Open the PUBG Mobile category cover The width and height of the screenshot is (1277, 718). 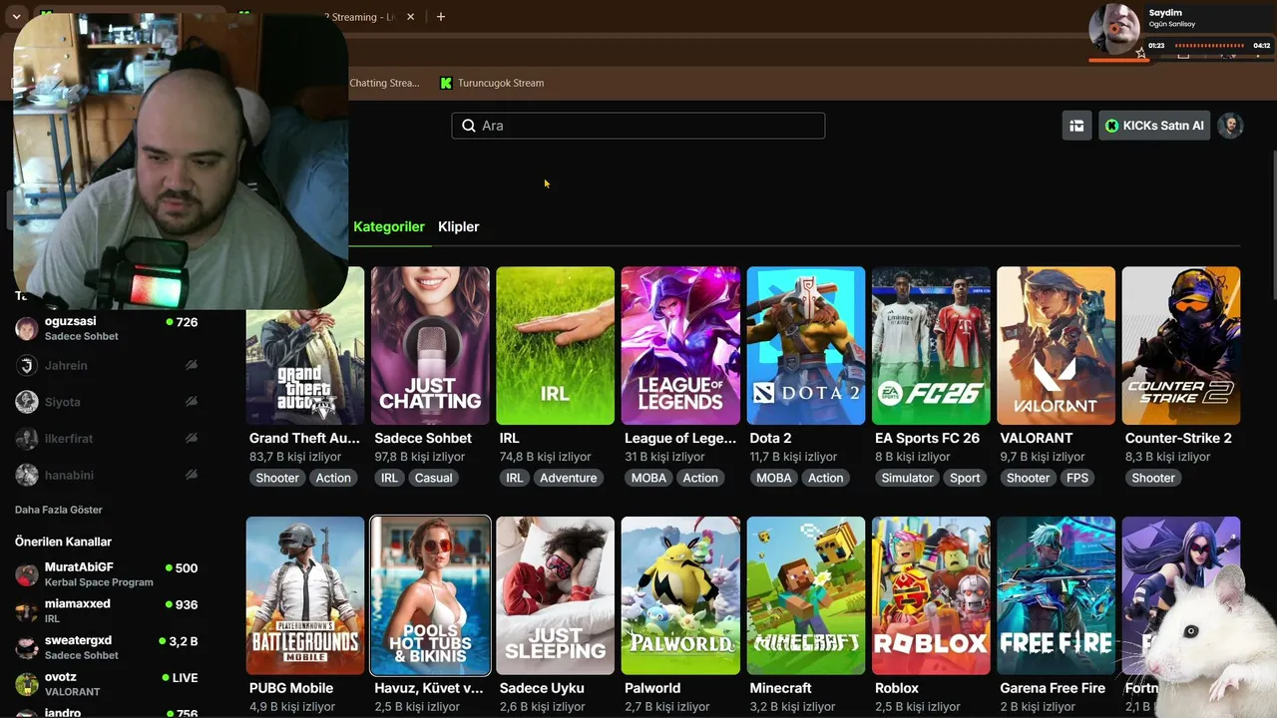click(305, 595)
